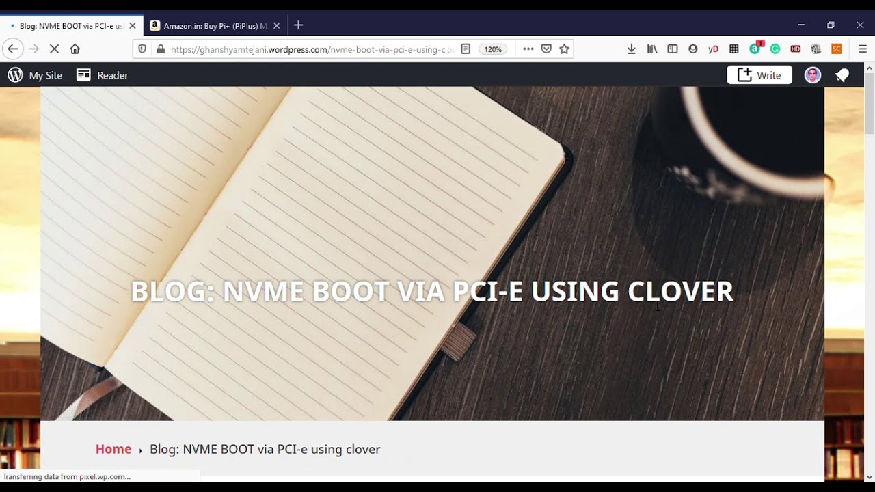This screenshot has width=875, height=492.
Task: Open the Firefox home page
Action: [75, 49]
